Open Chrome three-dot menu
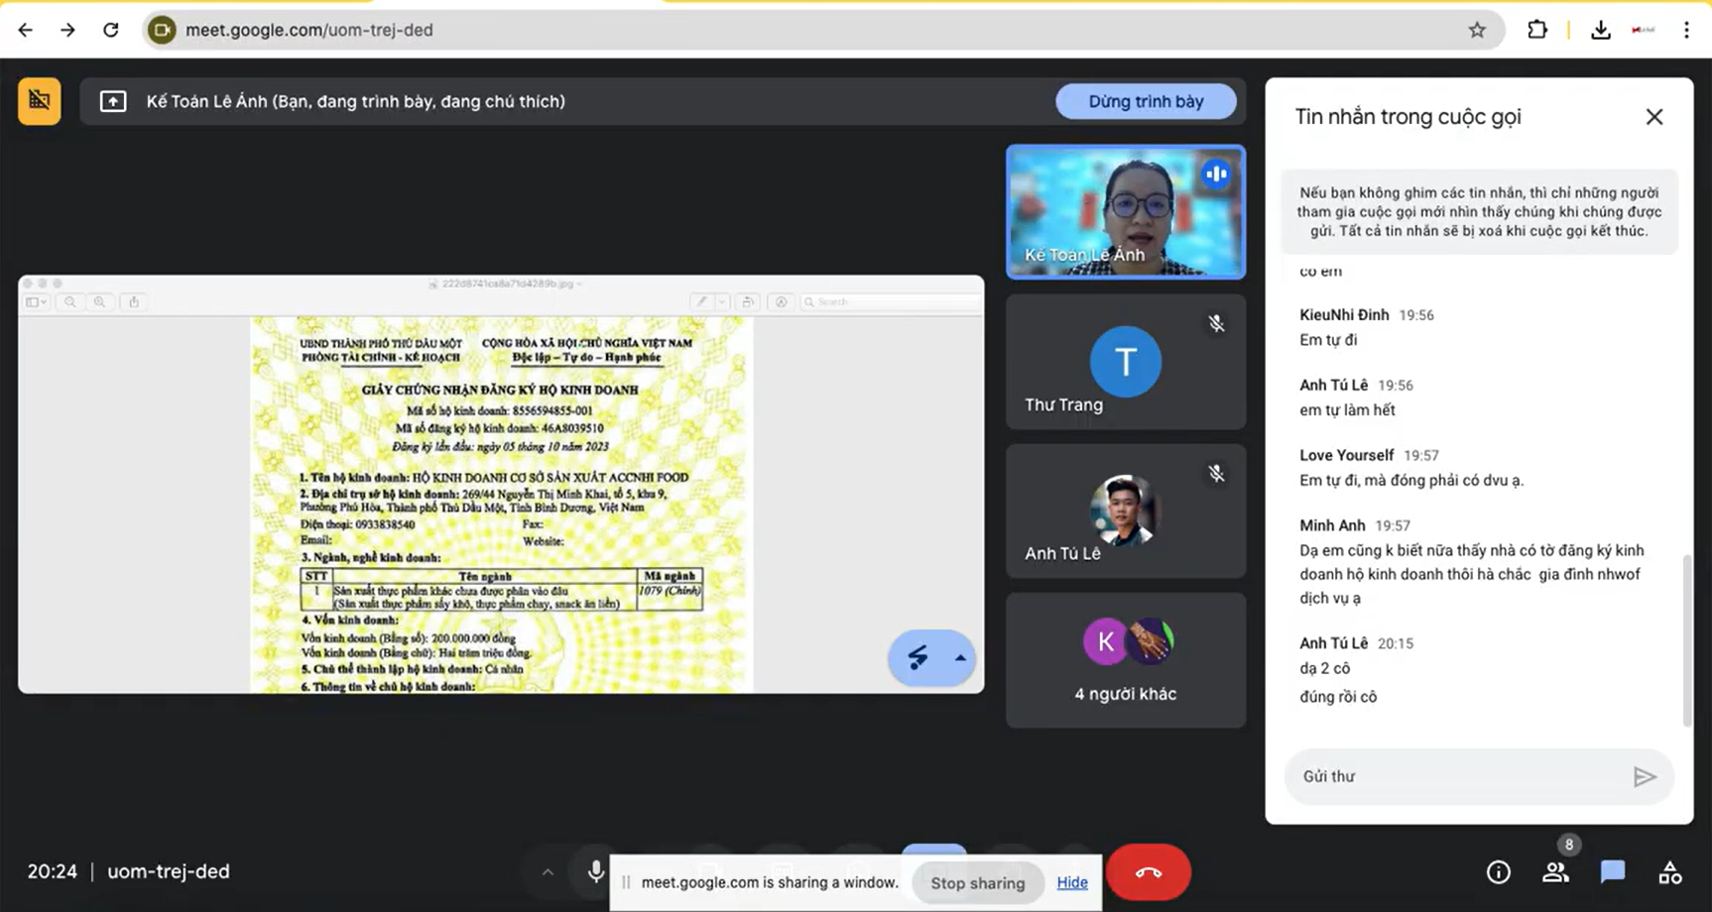The image size is (1712, 912). (1686, 30)
